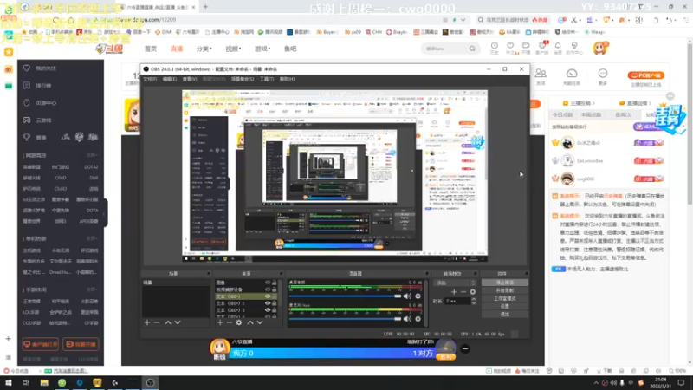Open 麦克风/Aux channel settings gear
The image size is (693, 390).
point(418,319)
